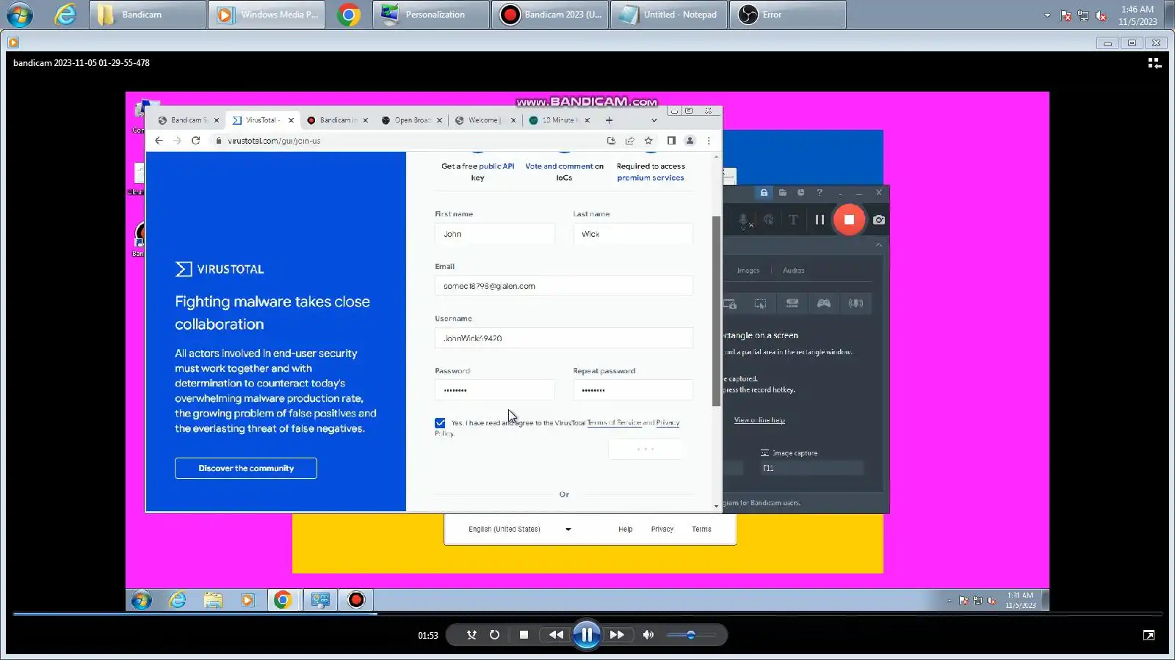Open the Error window from taskbar
Screen dimensions: 1175x660
click(788, 15)
